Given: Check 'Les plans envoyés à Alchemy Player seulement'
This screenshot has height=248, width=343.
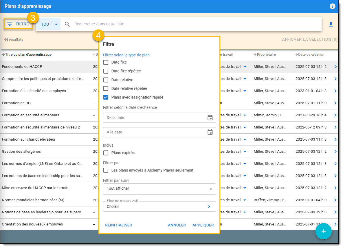Looking at the screenshot, I should 106,171.
